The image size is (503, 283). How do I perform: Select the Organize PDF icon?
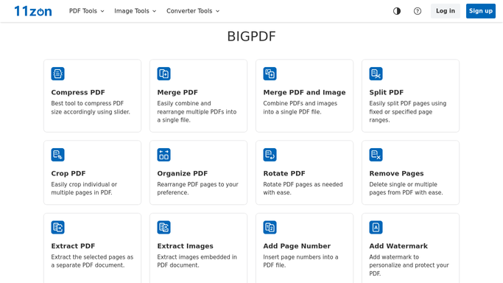(x=163, y=155)
